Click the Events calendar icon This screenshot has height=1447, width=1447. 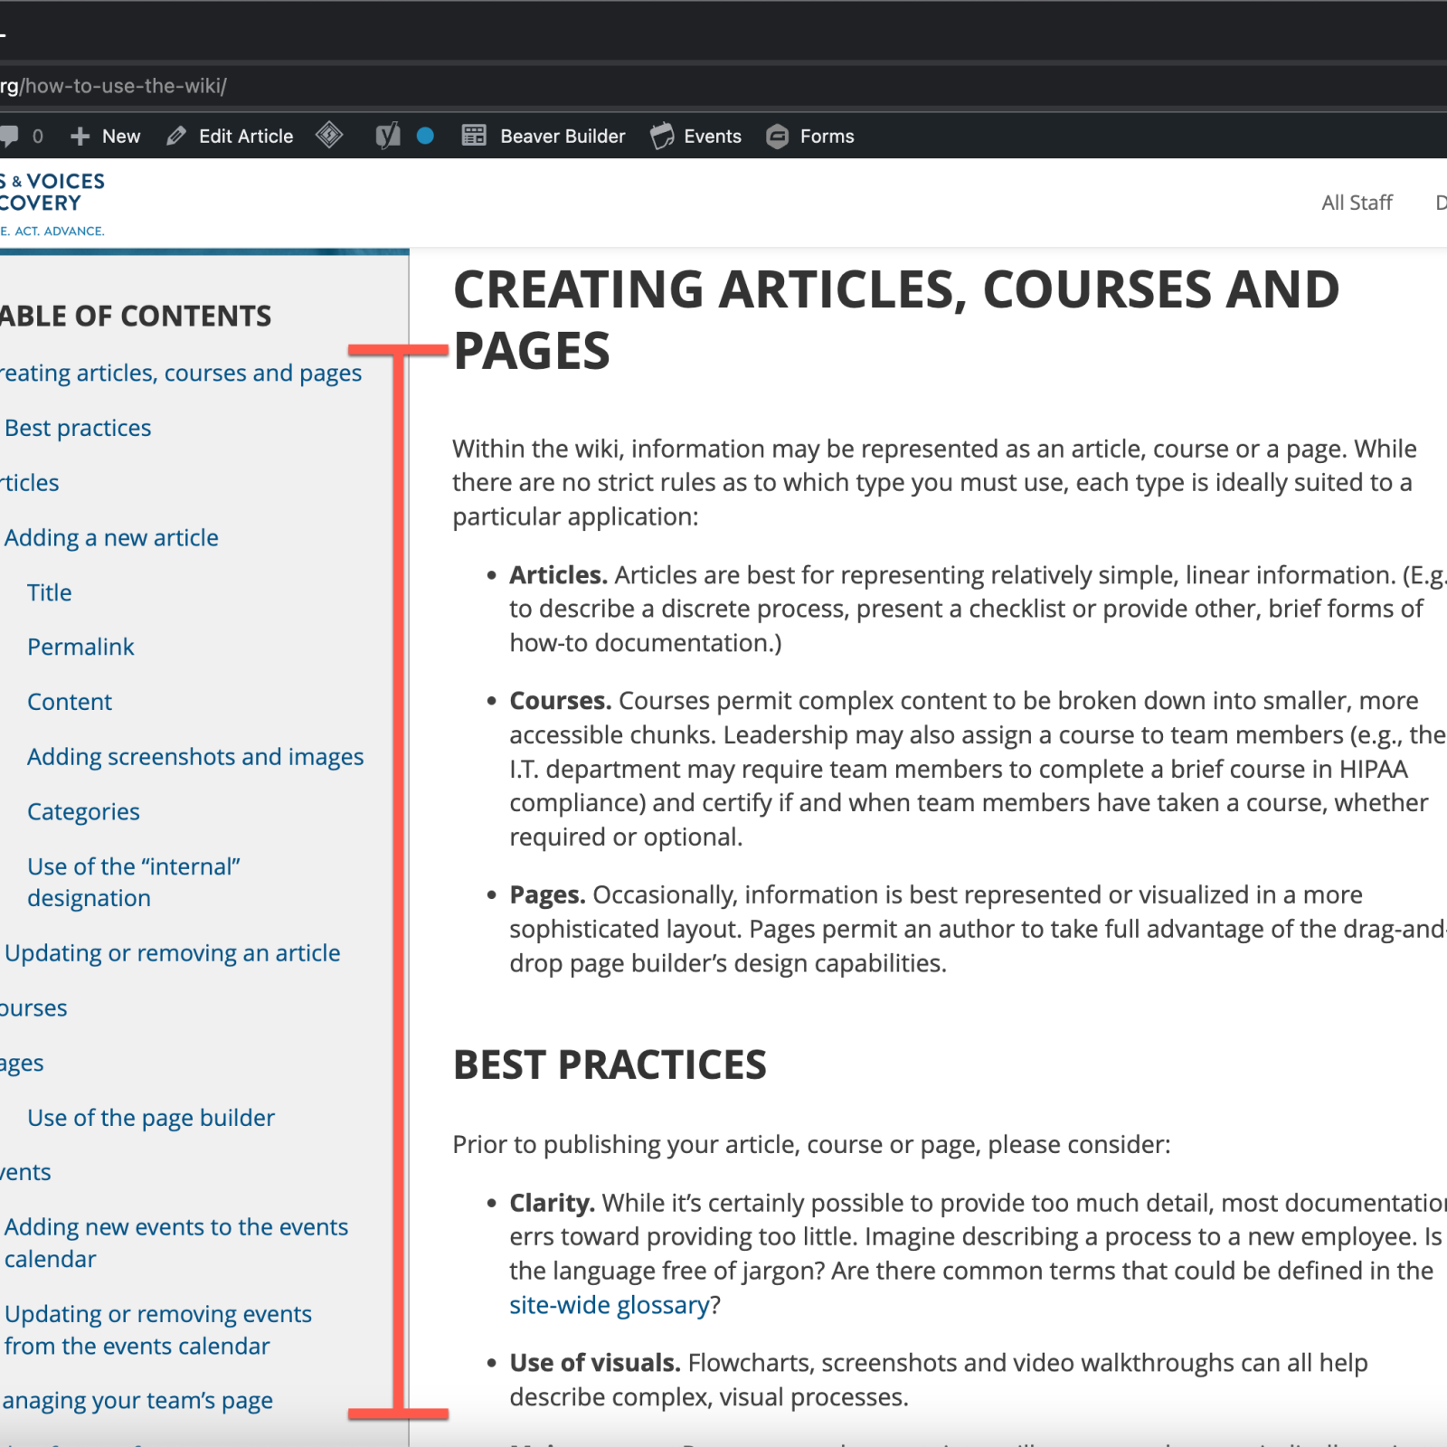tap(662, 137)
